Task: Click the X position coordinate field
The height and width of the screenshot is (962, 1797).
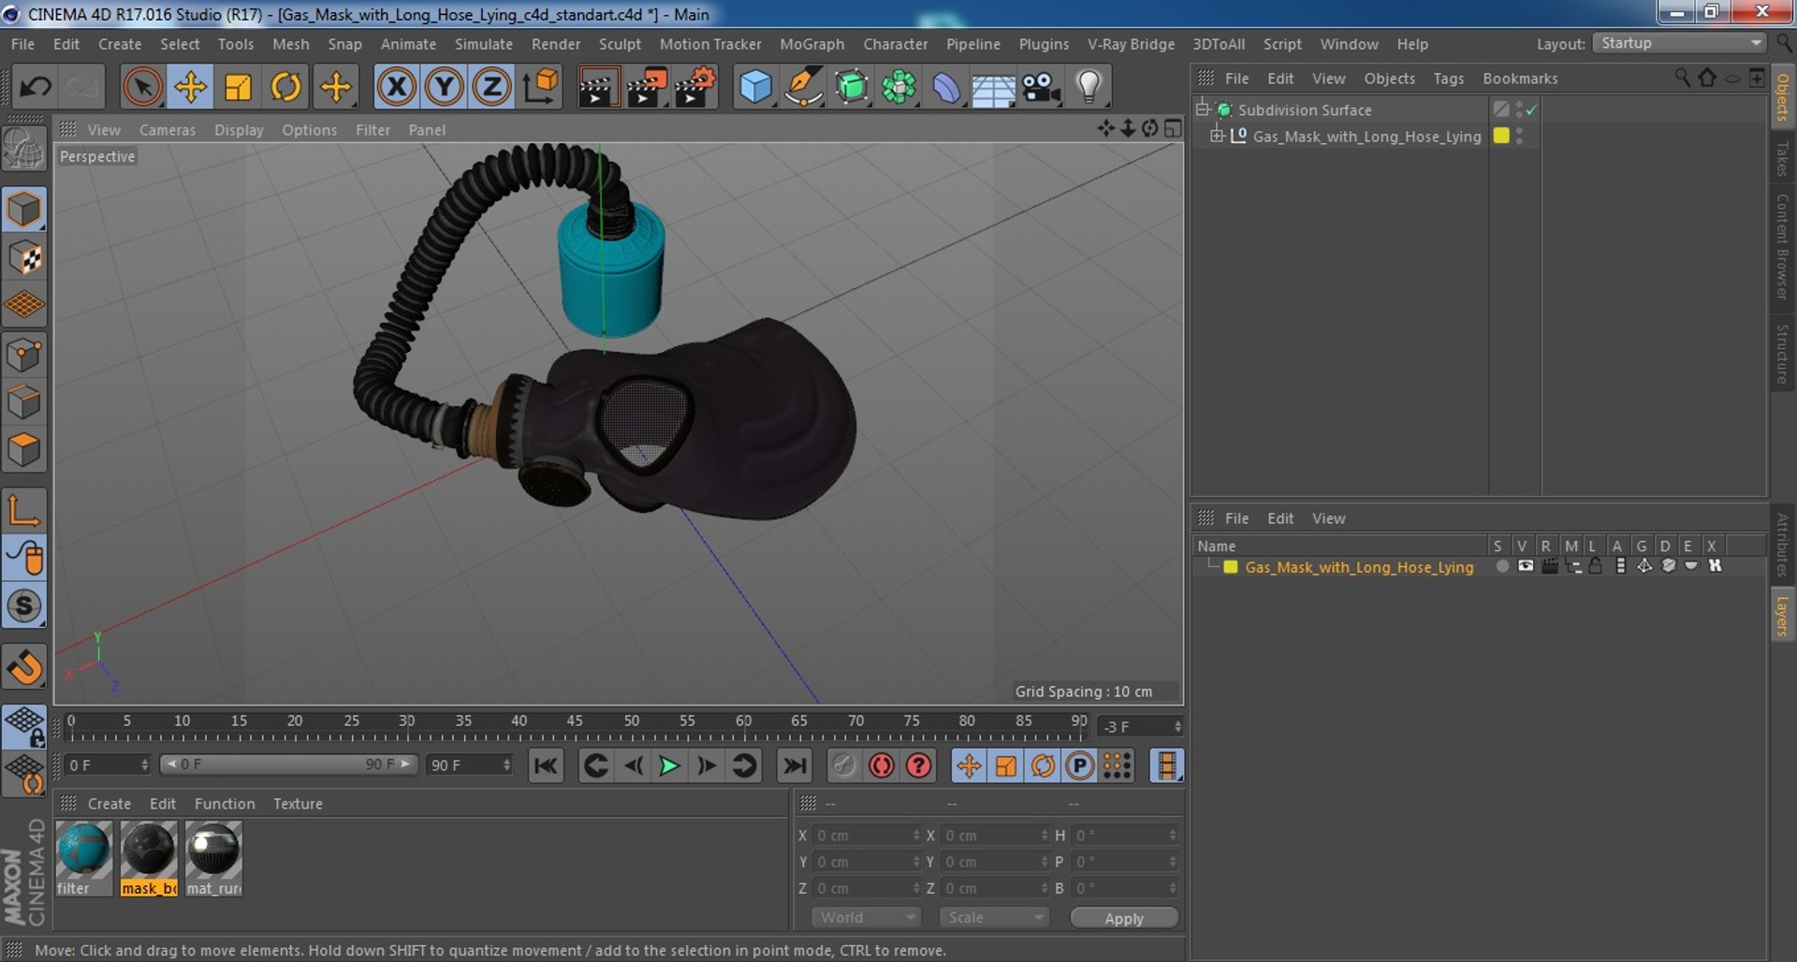Action: (866, 836)
